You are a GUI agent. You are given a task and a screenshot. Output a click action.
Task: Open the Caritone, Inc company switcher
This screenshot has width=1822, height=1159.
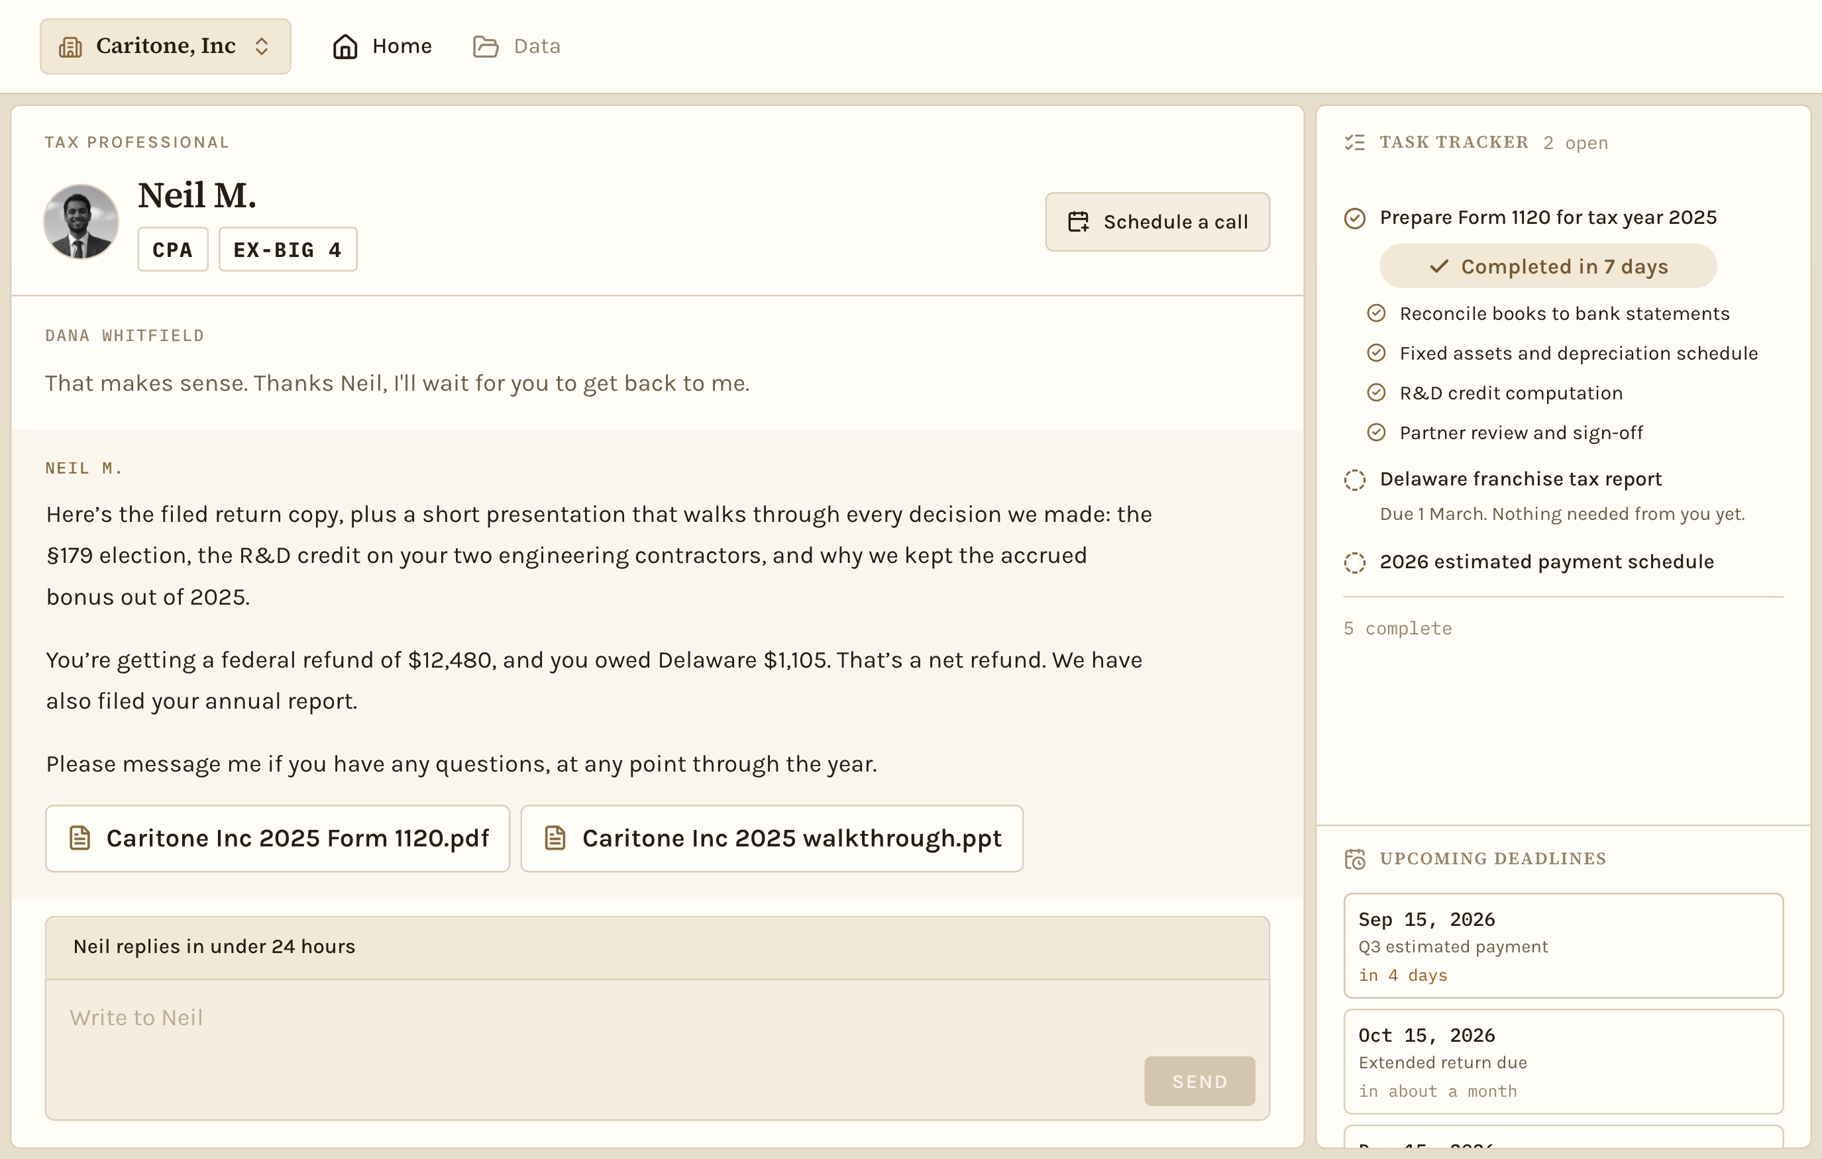click(165, 46)
